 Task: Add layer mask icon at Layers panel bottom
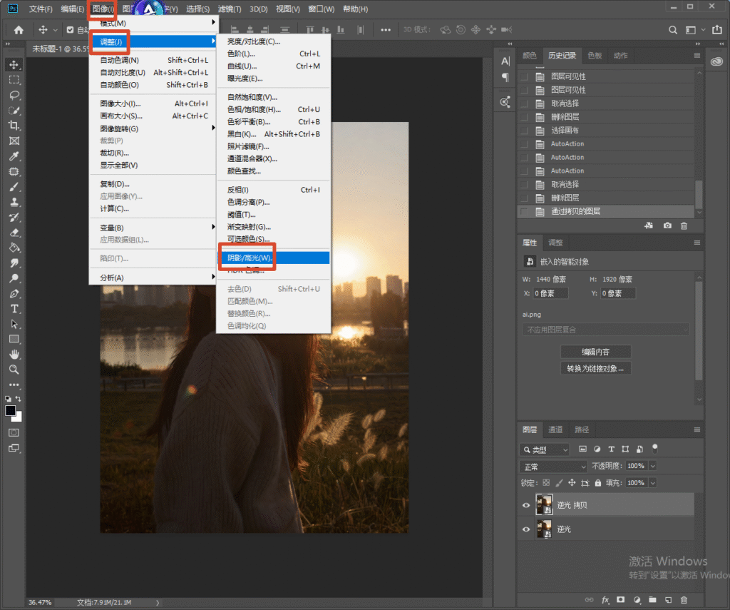(621, 600)
